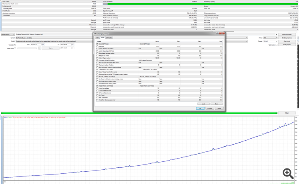299x184 pixels.
Task: Select the Inputs tab
Action: (102, 38)
